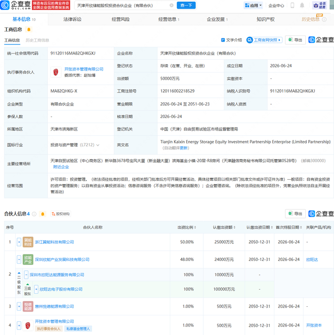This screenshot has height=335, width=334.
Task: Collapse 三级股东 level arrow
Action: (x=28, y=284)
